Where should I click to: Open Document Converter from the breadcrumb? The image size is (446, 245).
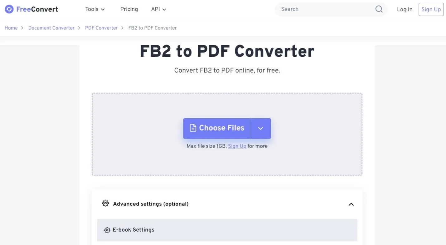(51, 28)
